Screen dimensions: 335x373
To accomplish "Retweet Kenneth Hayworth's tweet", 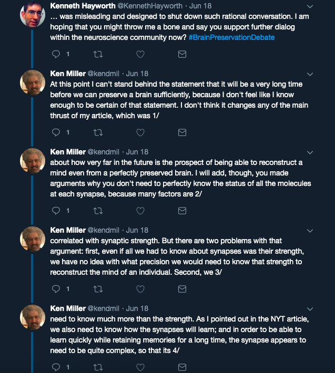I will (98, 54).
